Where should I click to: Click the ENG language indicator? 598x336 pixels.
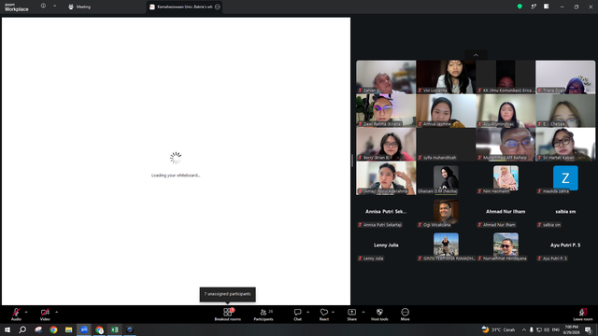coord(556,329)
